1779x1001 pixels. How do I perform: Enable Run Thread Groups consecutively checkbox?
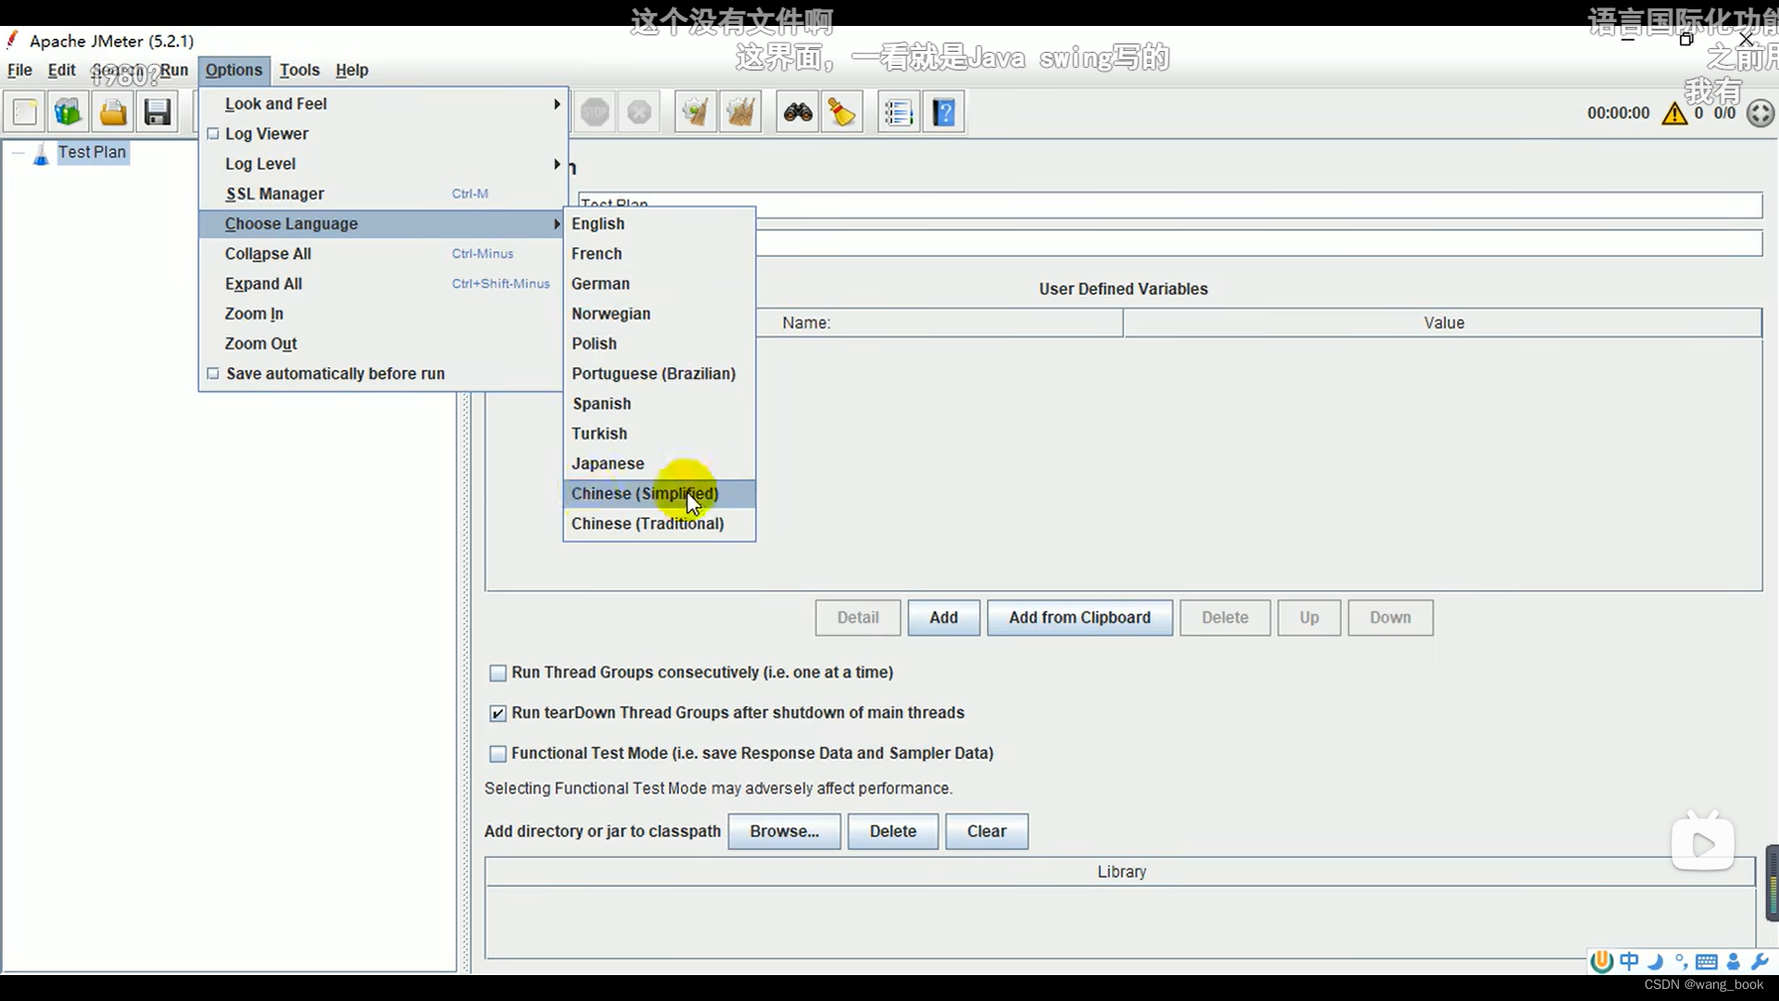pyautogui.click(x=498, y=673)
